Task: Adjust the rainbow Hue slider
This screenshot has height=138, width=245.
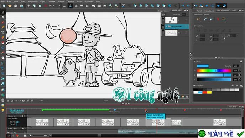Action: click(x=214, y=71)
